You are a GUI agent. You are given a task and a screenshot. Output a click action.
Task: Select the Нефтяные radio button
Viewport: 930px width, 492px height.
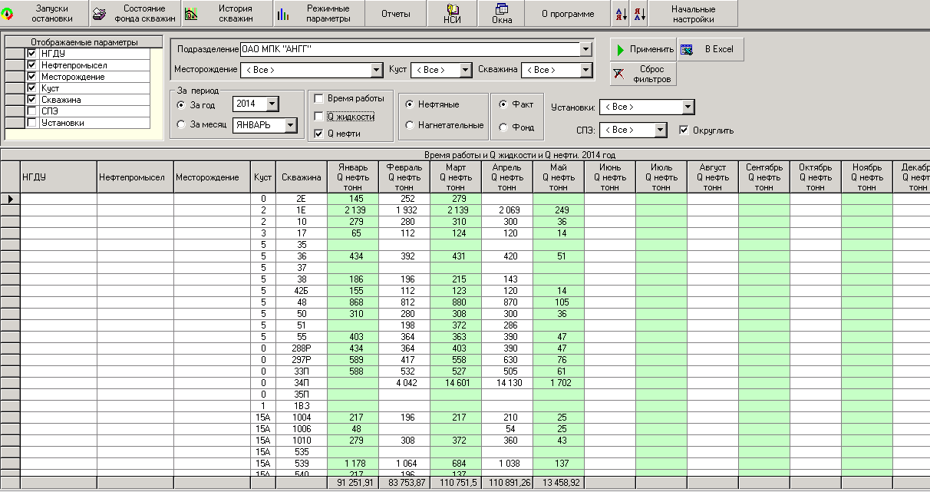point(411,104)
